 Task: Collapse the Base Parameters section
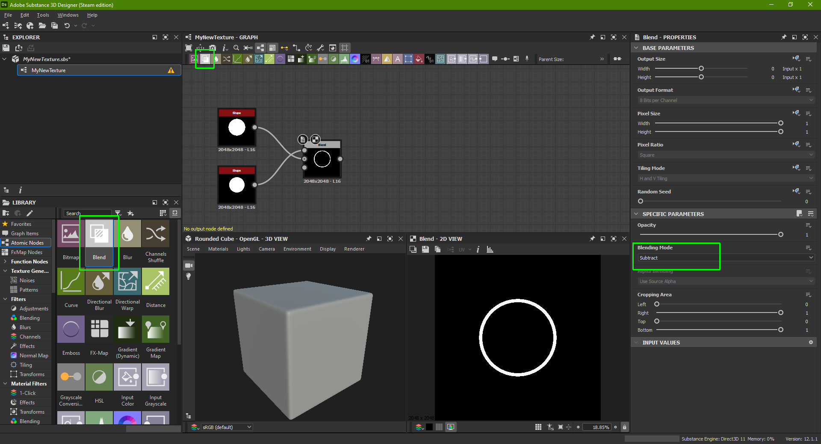pyautogui.click(x=636, y=48)
